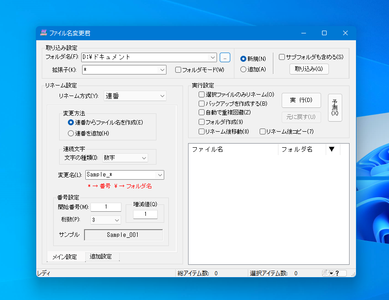The width and height of the screenshot is (389, 300).
Task: Expand the フォルダ名(F) dropdown
Action: pyautogui.click(x=212, y=57)
